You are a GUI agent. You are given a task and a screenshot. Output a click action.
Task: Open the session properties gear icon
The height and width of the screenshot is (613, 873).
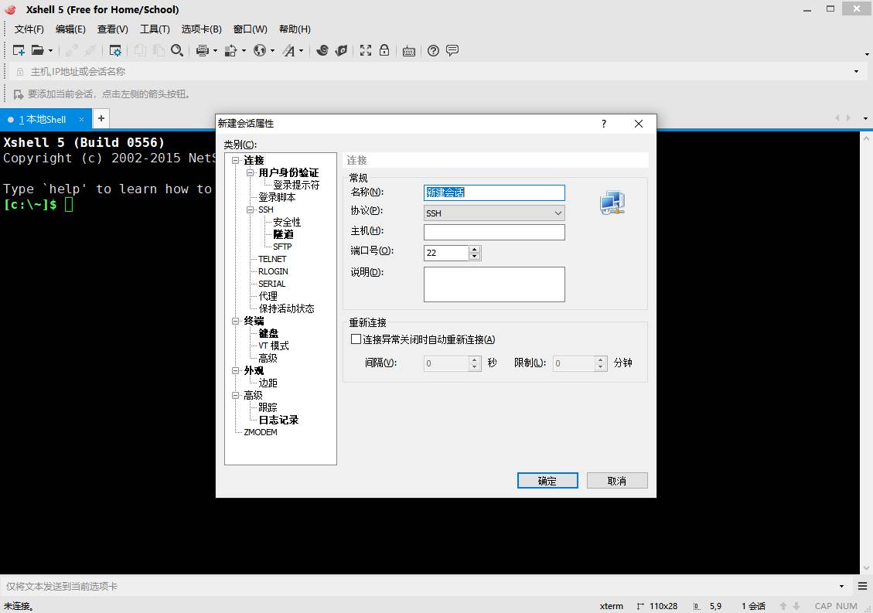point(115,51)
